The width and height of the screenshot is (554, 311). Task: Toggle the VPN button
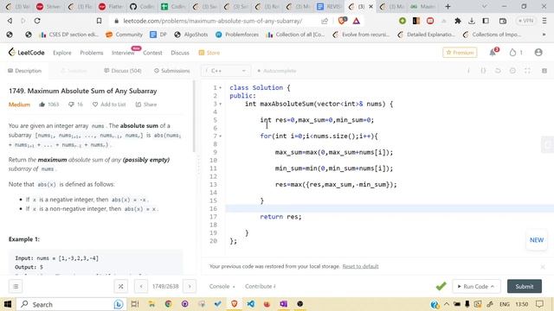525,21
